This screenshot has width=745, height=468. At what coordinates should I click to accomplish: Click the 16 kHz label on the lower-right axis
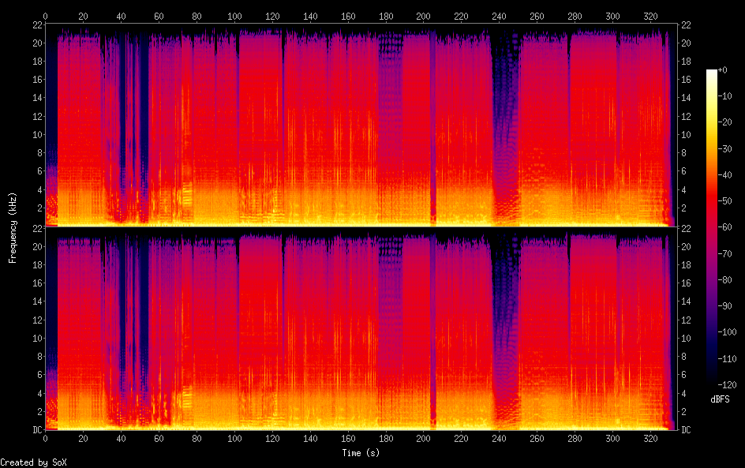[x=686, y=283]
